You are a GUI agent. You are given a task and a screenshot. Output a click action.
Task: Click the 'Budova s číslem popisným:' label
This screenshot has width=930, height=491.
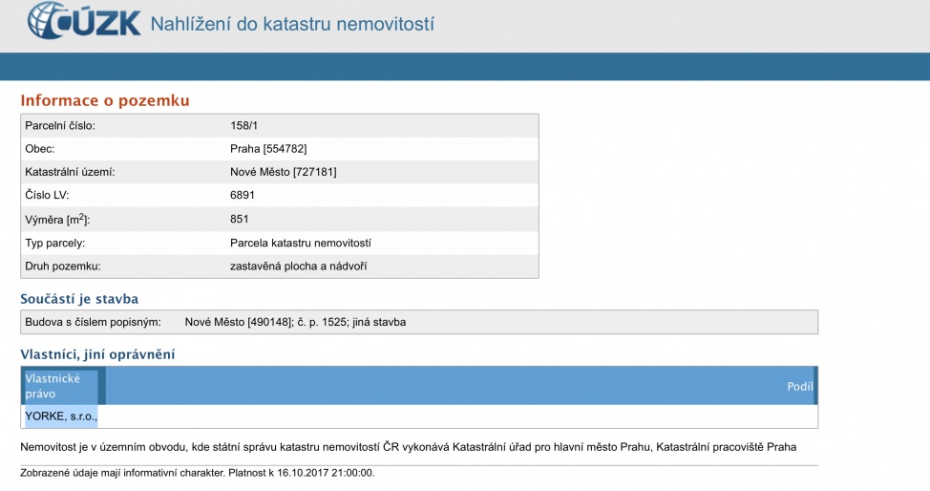tap(93, 322)
